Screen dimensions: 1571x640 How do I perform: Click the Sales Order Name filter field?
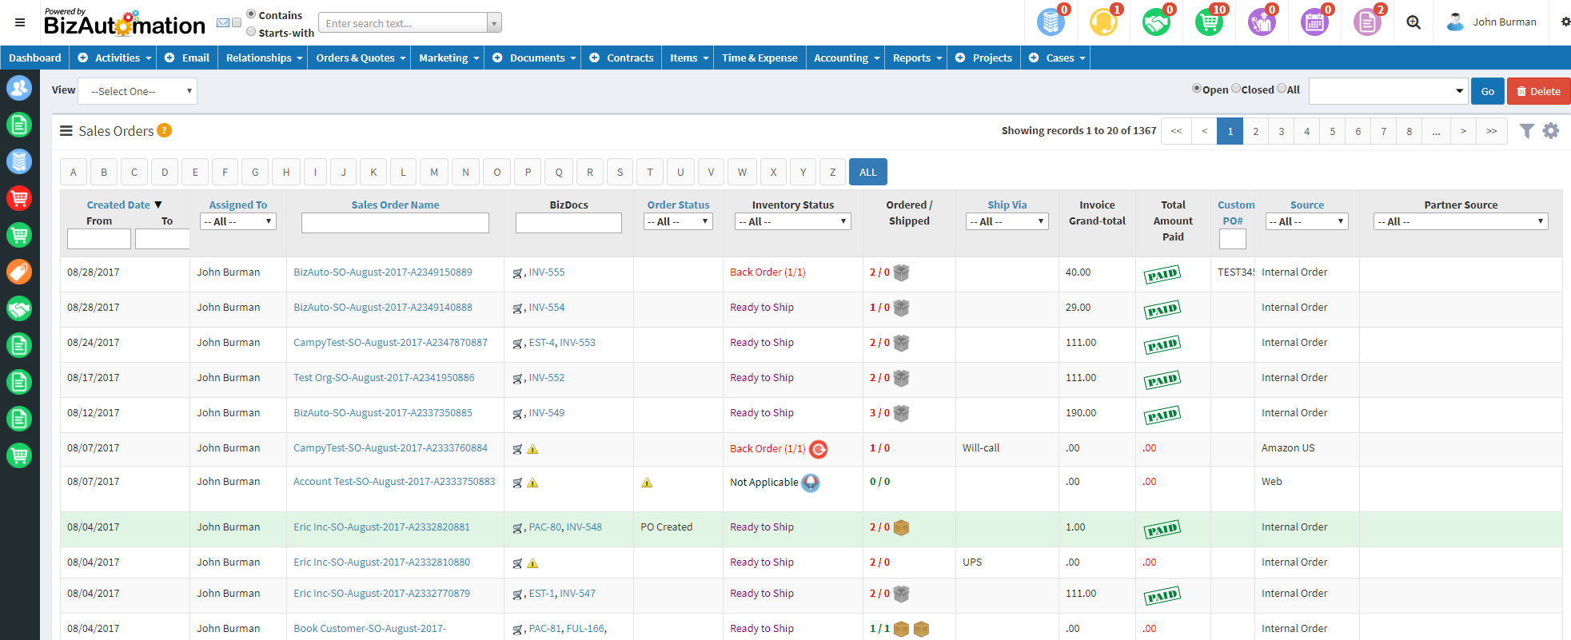click(395, 223)
